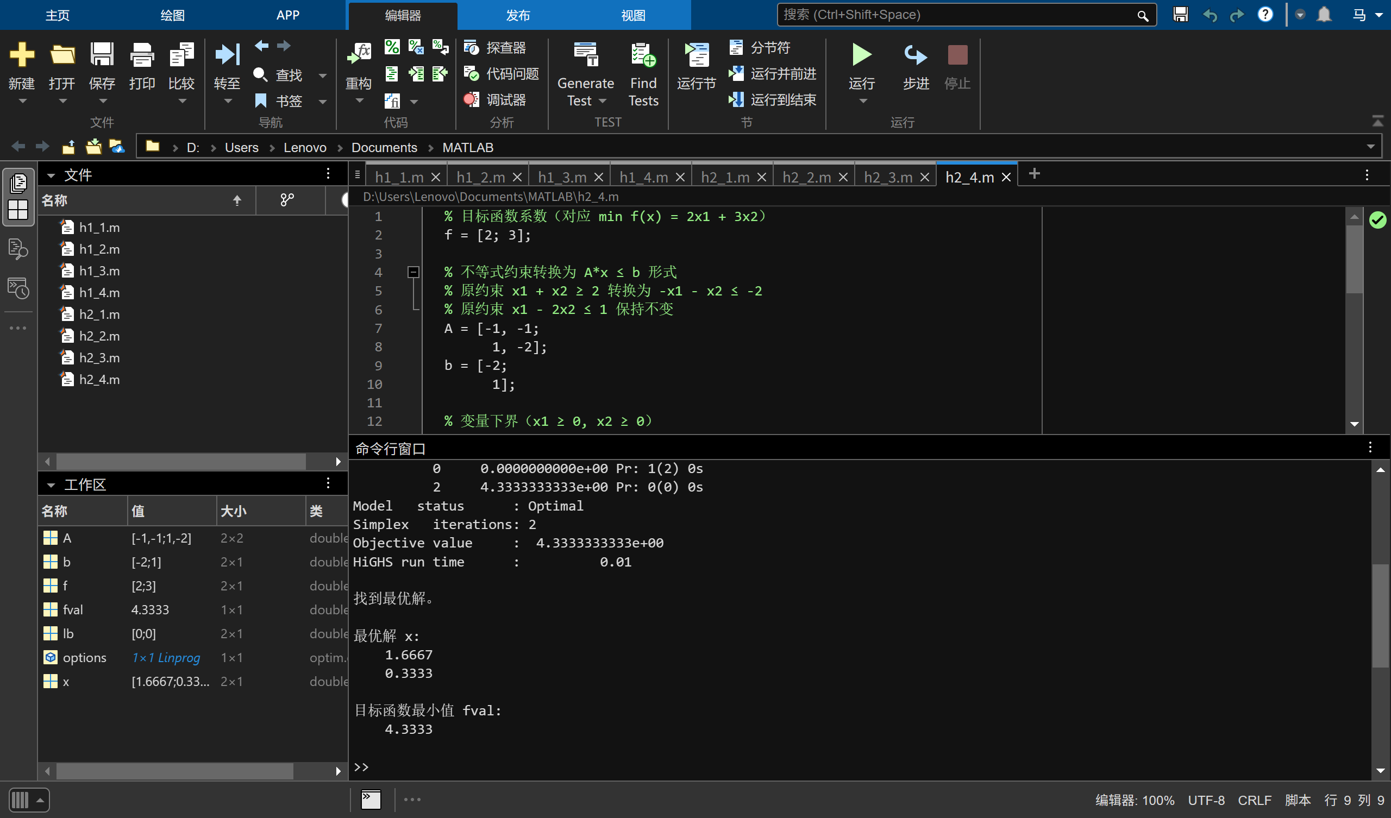The image size is (1391, 818).
Task: Switch to the h1_3.m editor tab
Action: (x=561, y=177)
